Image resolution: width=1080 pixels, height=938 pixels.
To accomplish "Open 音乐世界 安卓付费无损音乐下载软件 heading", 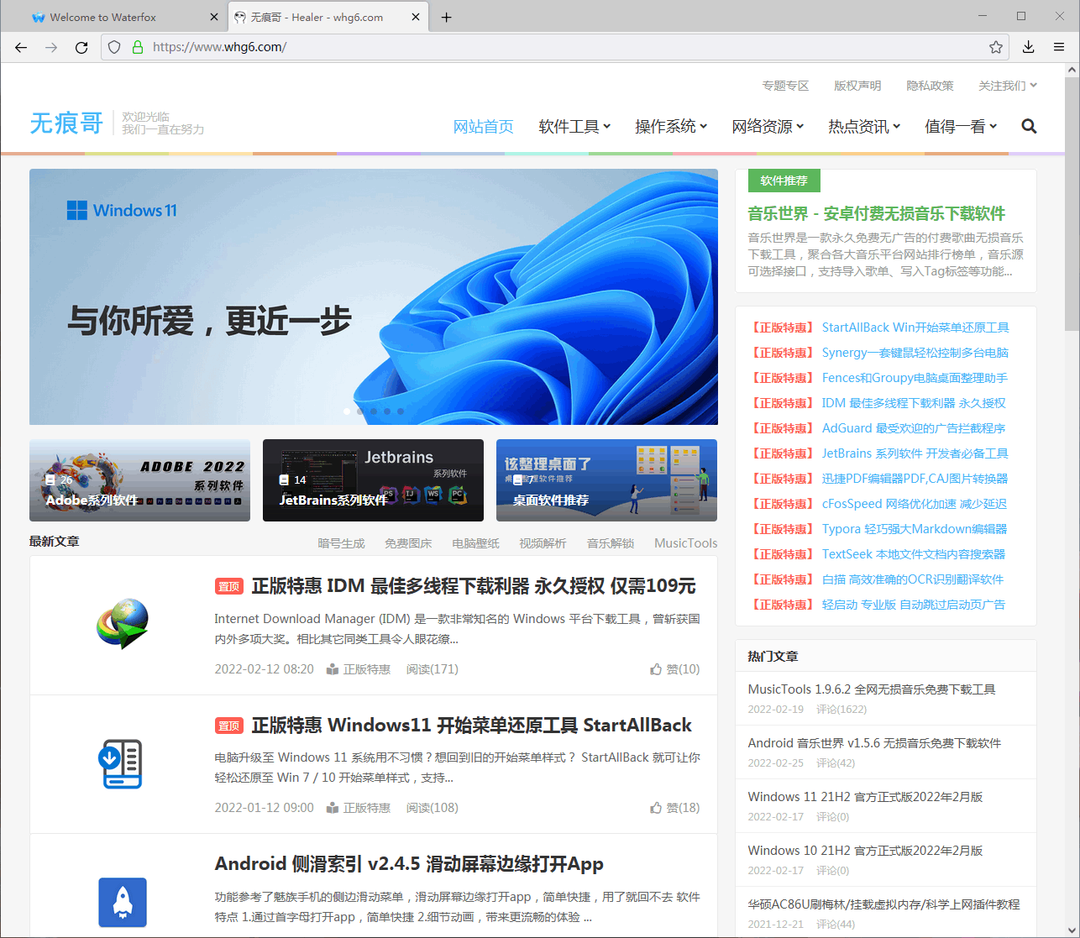I will (877, 213).
